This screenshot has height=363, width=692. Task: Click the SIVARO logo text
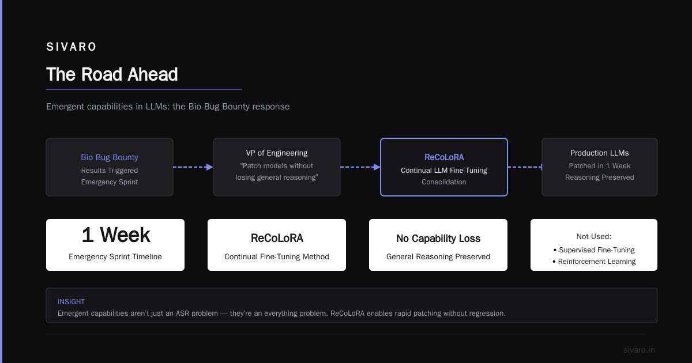click(x=72, y=47)
